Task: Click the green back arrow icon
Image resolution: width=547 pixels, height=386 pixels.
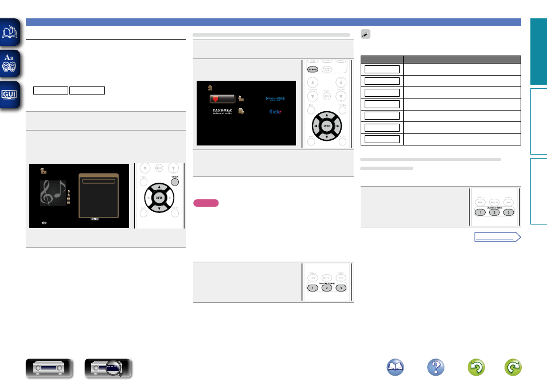Action: pyautogui.click(x=476, y=367)
